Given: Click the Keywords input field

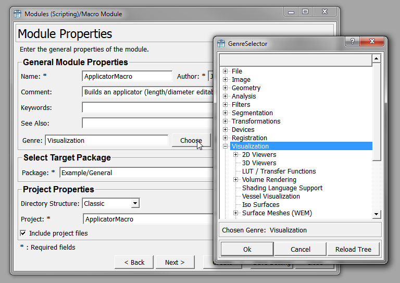Looking at the screenshot, I should pos(146,108).
